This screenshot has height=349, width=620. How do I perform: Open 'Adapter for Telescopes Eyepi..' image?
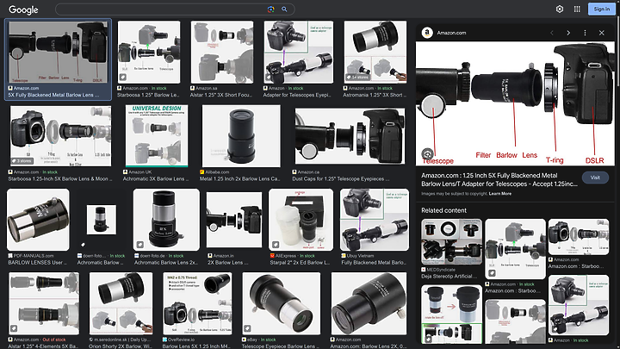299,52
